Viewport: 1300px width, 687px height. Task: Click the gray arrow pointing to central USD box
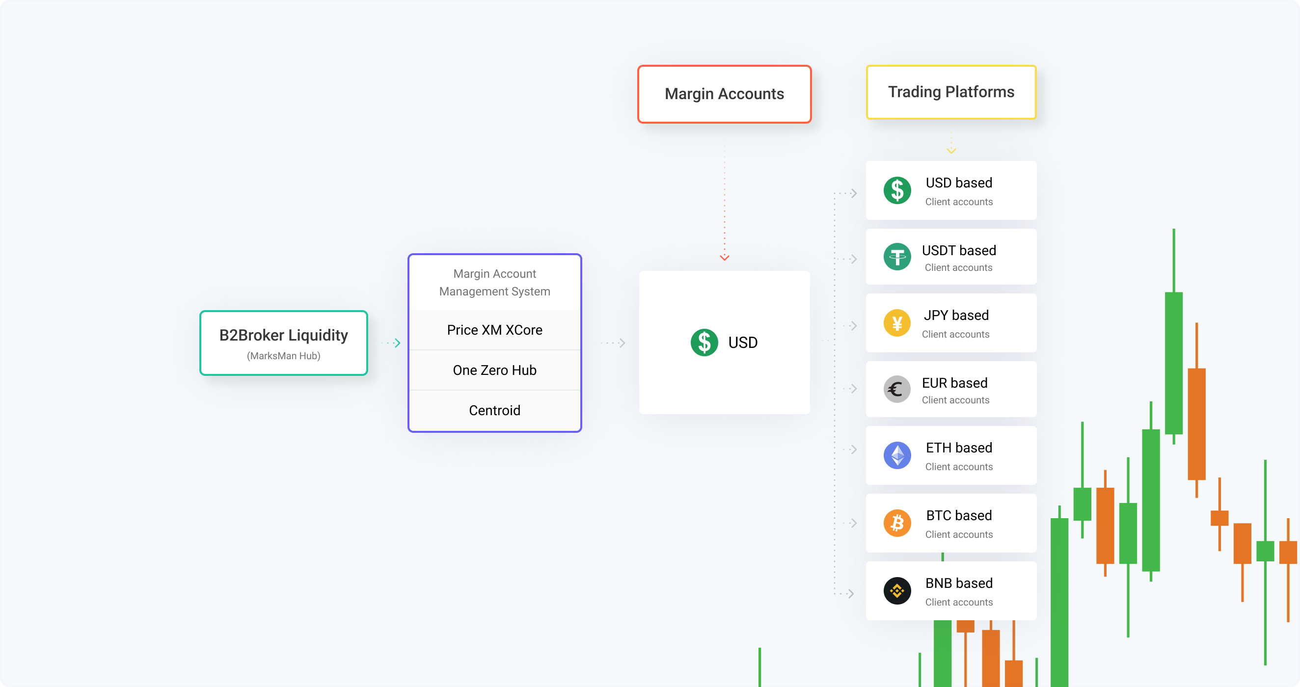611,343
